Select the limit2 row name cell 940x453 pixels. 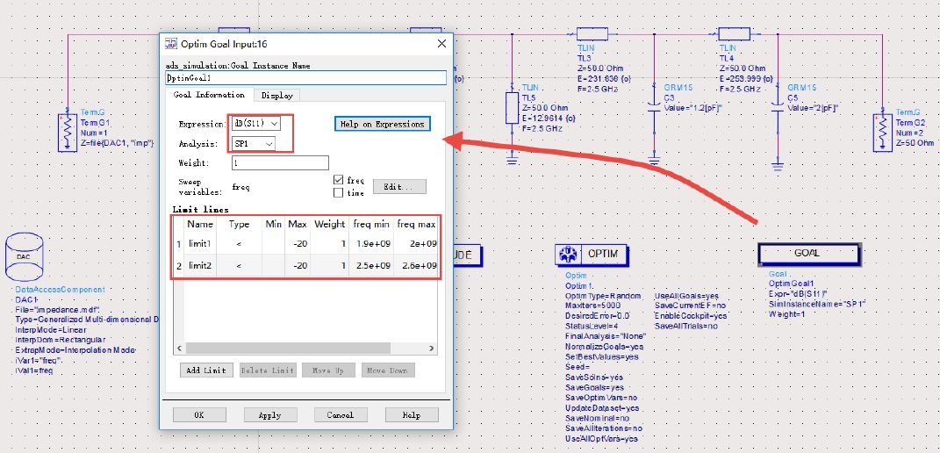[x=200, y=265]
